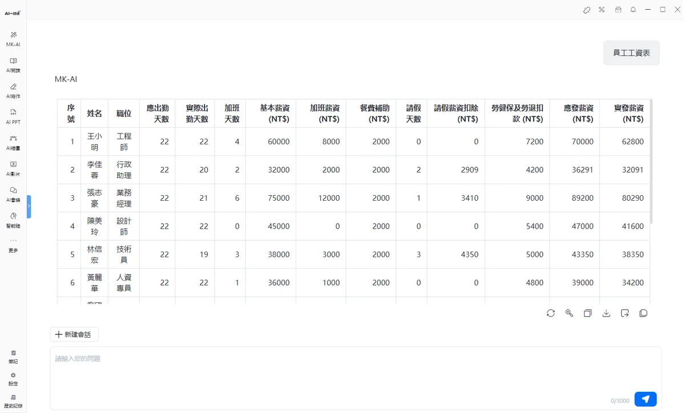
Task: Select the name cell 張志豪
Action: (94, 198)
